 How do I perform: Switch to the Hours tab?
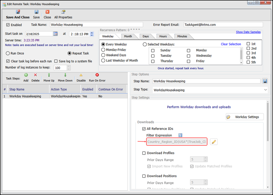click(163, 36)
